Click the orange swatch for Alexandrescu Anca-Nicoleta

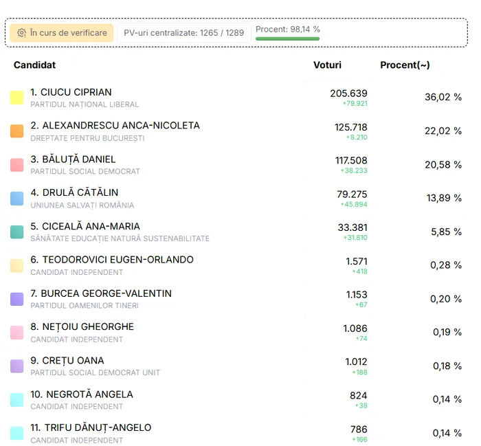click(x=17, y=131)
